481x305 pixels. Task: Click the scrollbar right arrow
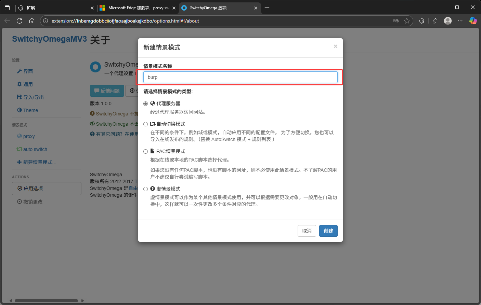(82, 301)
